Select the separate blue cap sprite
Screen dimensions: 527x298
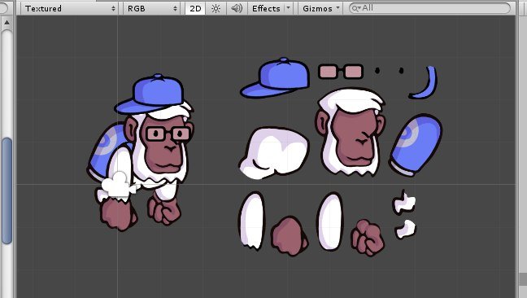tap(275, 77)
